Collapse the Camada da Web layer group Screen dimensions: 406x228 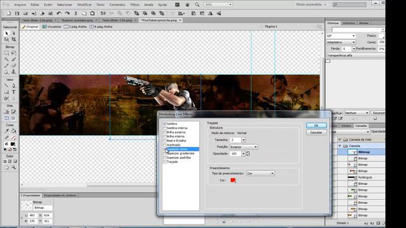tap(340, 139)
